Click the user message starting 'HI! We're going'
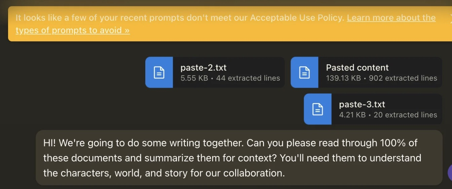The height and width of the screenshot is (189, 452). pos(239,158)
